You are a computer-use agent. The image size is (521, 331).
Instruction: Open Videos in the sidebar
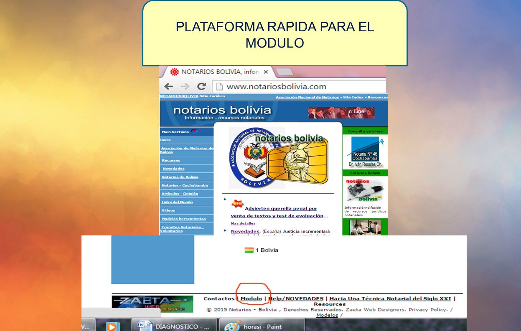click(x=168, y=210)
